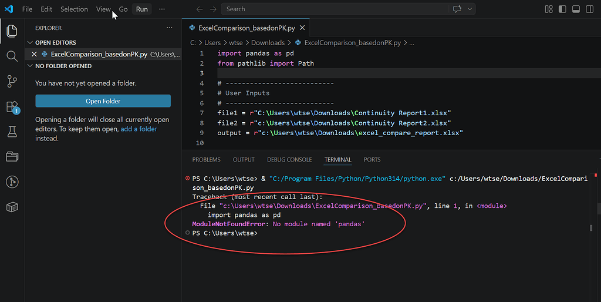Switch to the Terminal panel tab
The image size is (601, 302).
tap(337, 160)
